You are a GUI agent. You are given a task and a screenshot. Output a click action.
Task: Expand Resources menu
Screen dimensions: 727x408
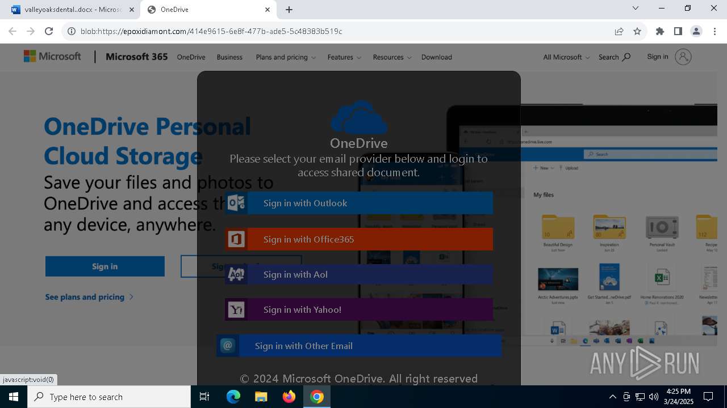click(392, 57)
